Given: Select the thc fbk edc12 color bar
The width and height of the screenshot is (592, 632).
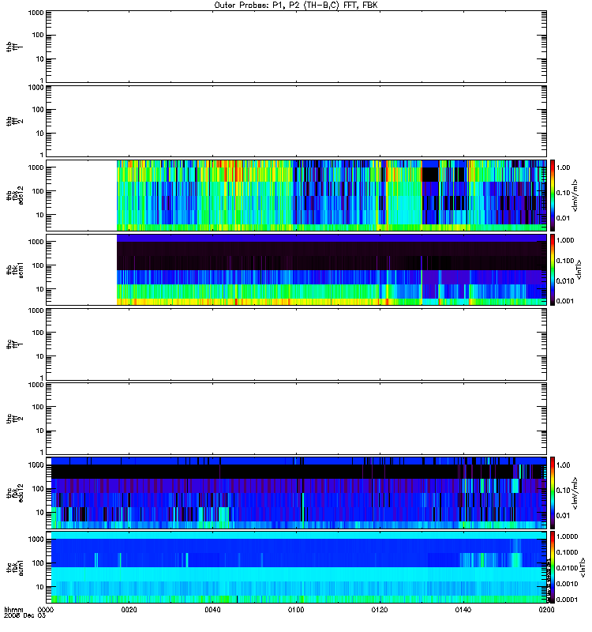Looking at the screenshot, I should click(553, 493).
